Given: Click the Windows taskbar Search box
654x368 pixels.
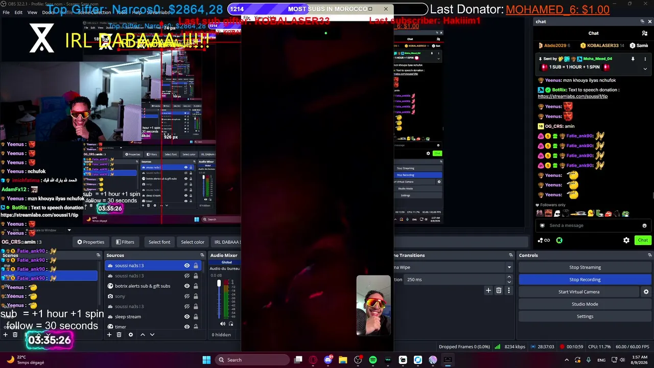Looking at the screenshot, I should click(252, 360).
